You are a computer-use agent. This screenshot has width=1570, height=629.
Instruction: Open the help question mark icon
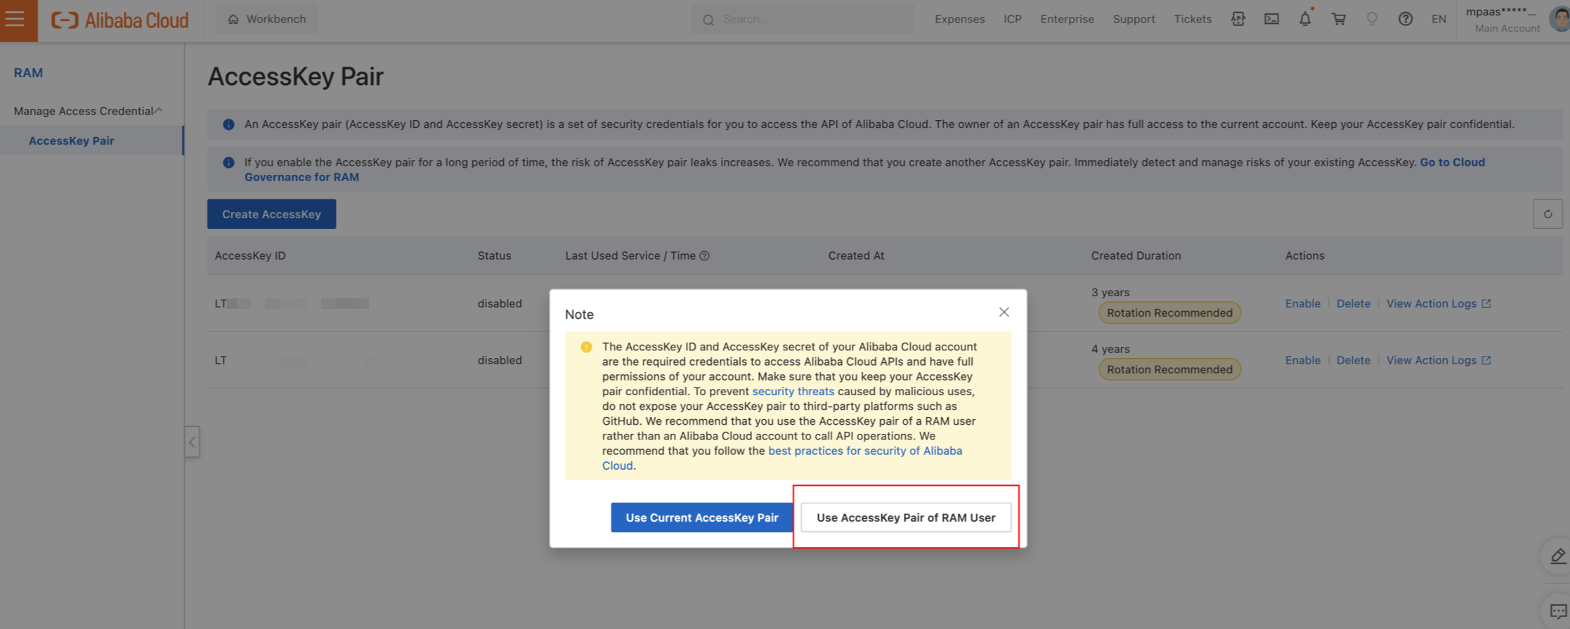pos(1406,20)
